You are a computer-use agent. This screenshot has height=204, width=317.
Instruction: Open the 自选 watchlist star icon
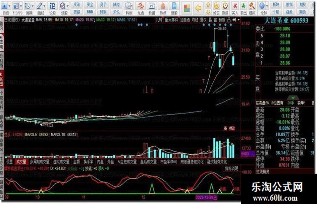coord(4,6)
